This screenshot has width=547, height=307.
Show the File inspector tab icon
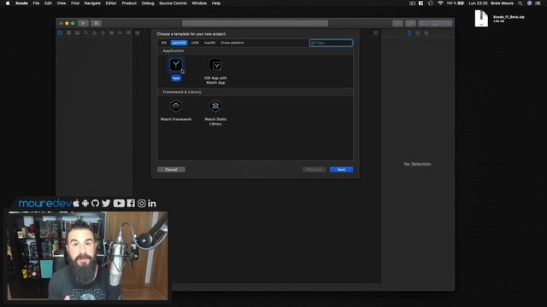pyautogui.click(x=409, y=33)
